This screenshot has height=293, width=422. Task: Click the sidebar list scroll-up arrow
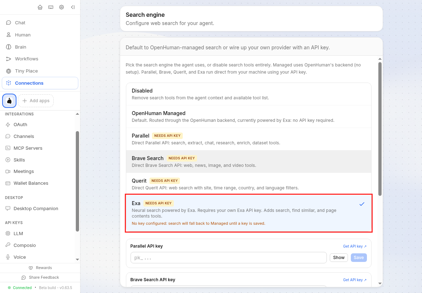click(x=78, y=114)
